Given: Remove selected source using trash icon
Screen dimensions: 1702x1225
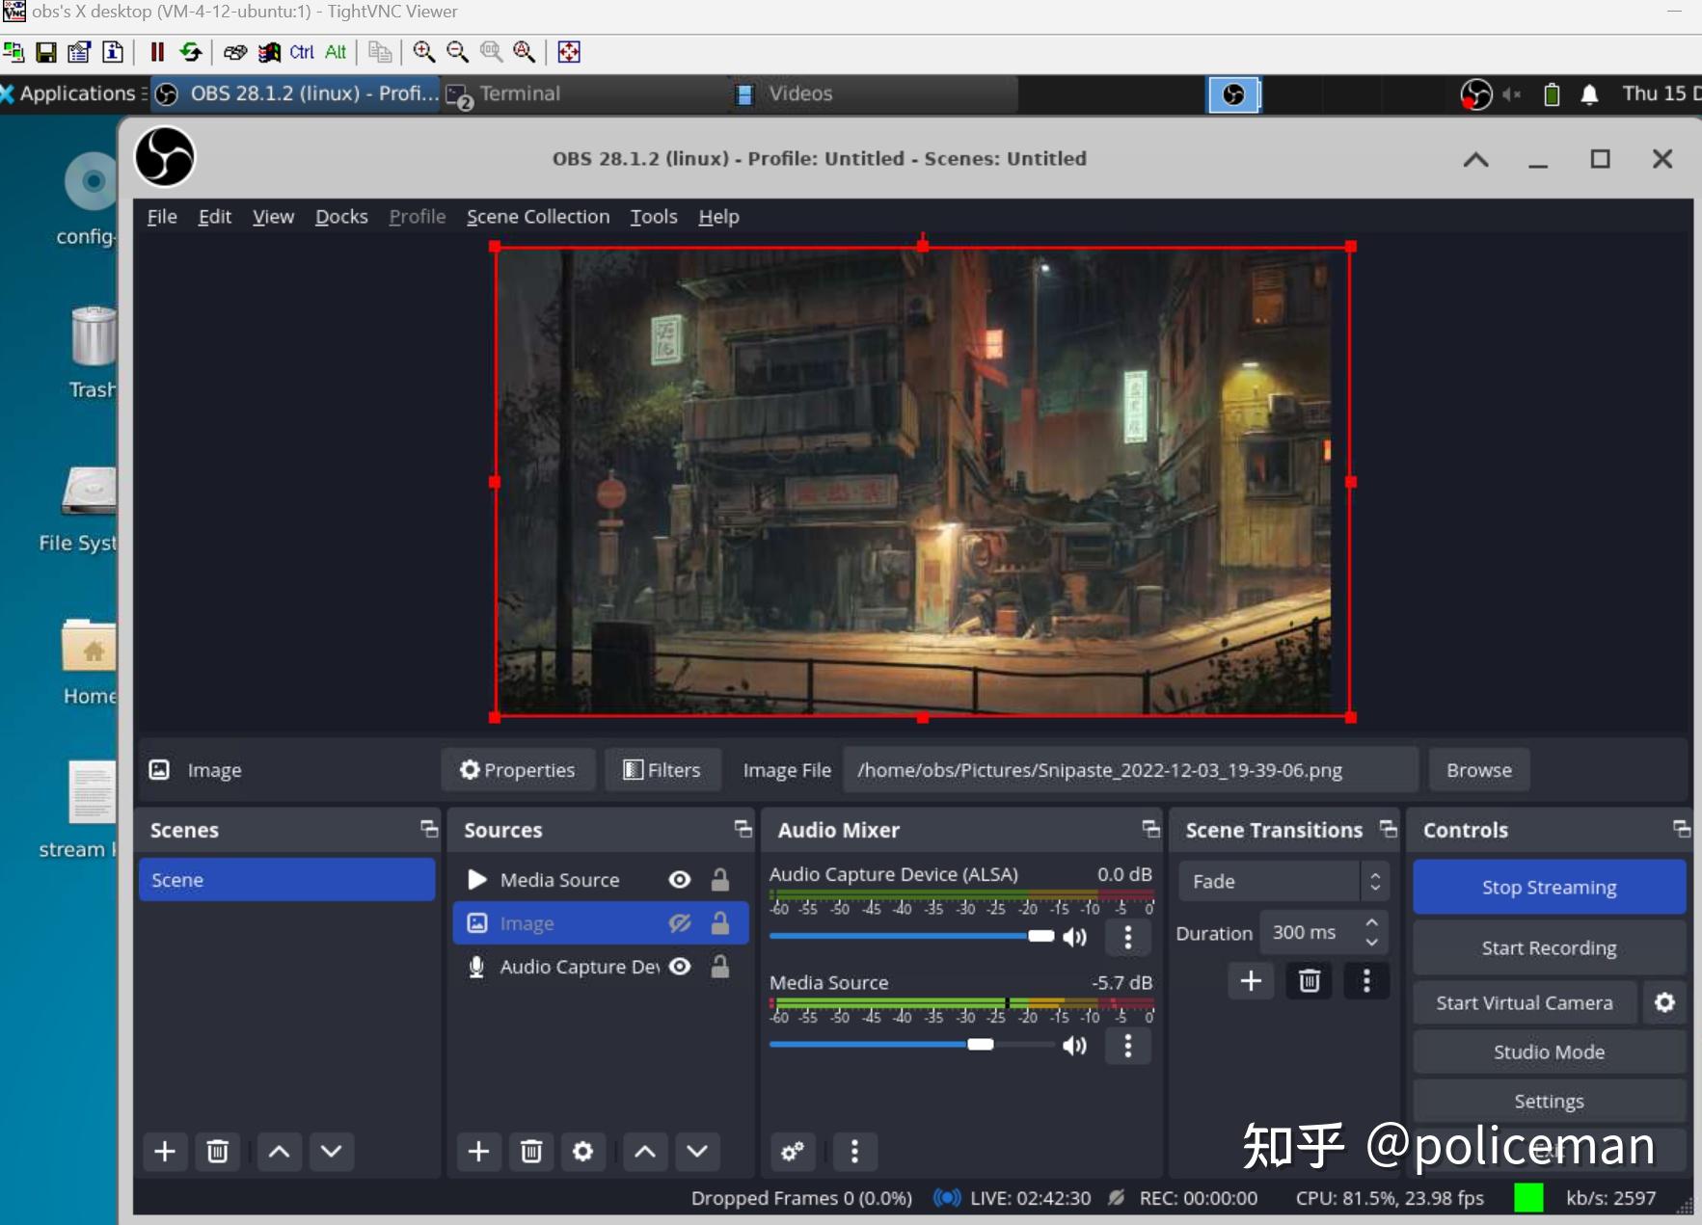Looking at the screenshot, I should pos(531,1151).
